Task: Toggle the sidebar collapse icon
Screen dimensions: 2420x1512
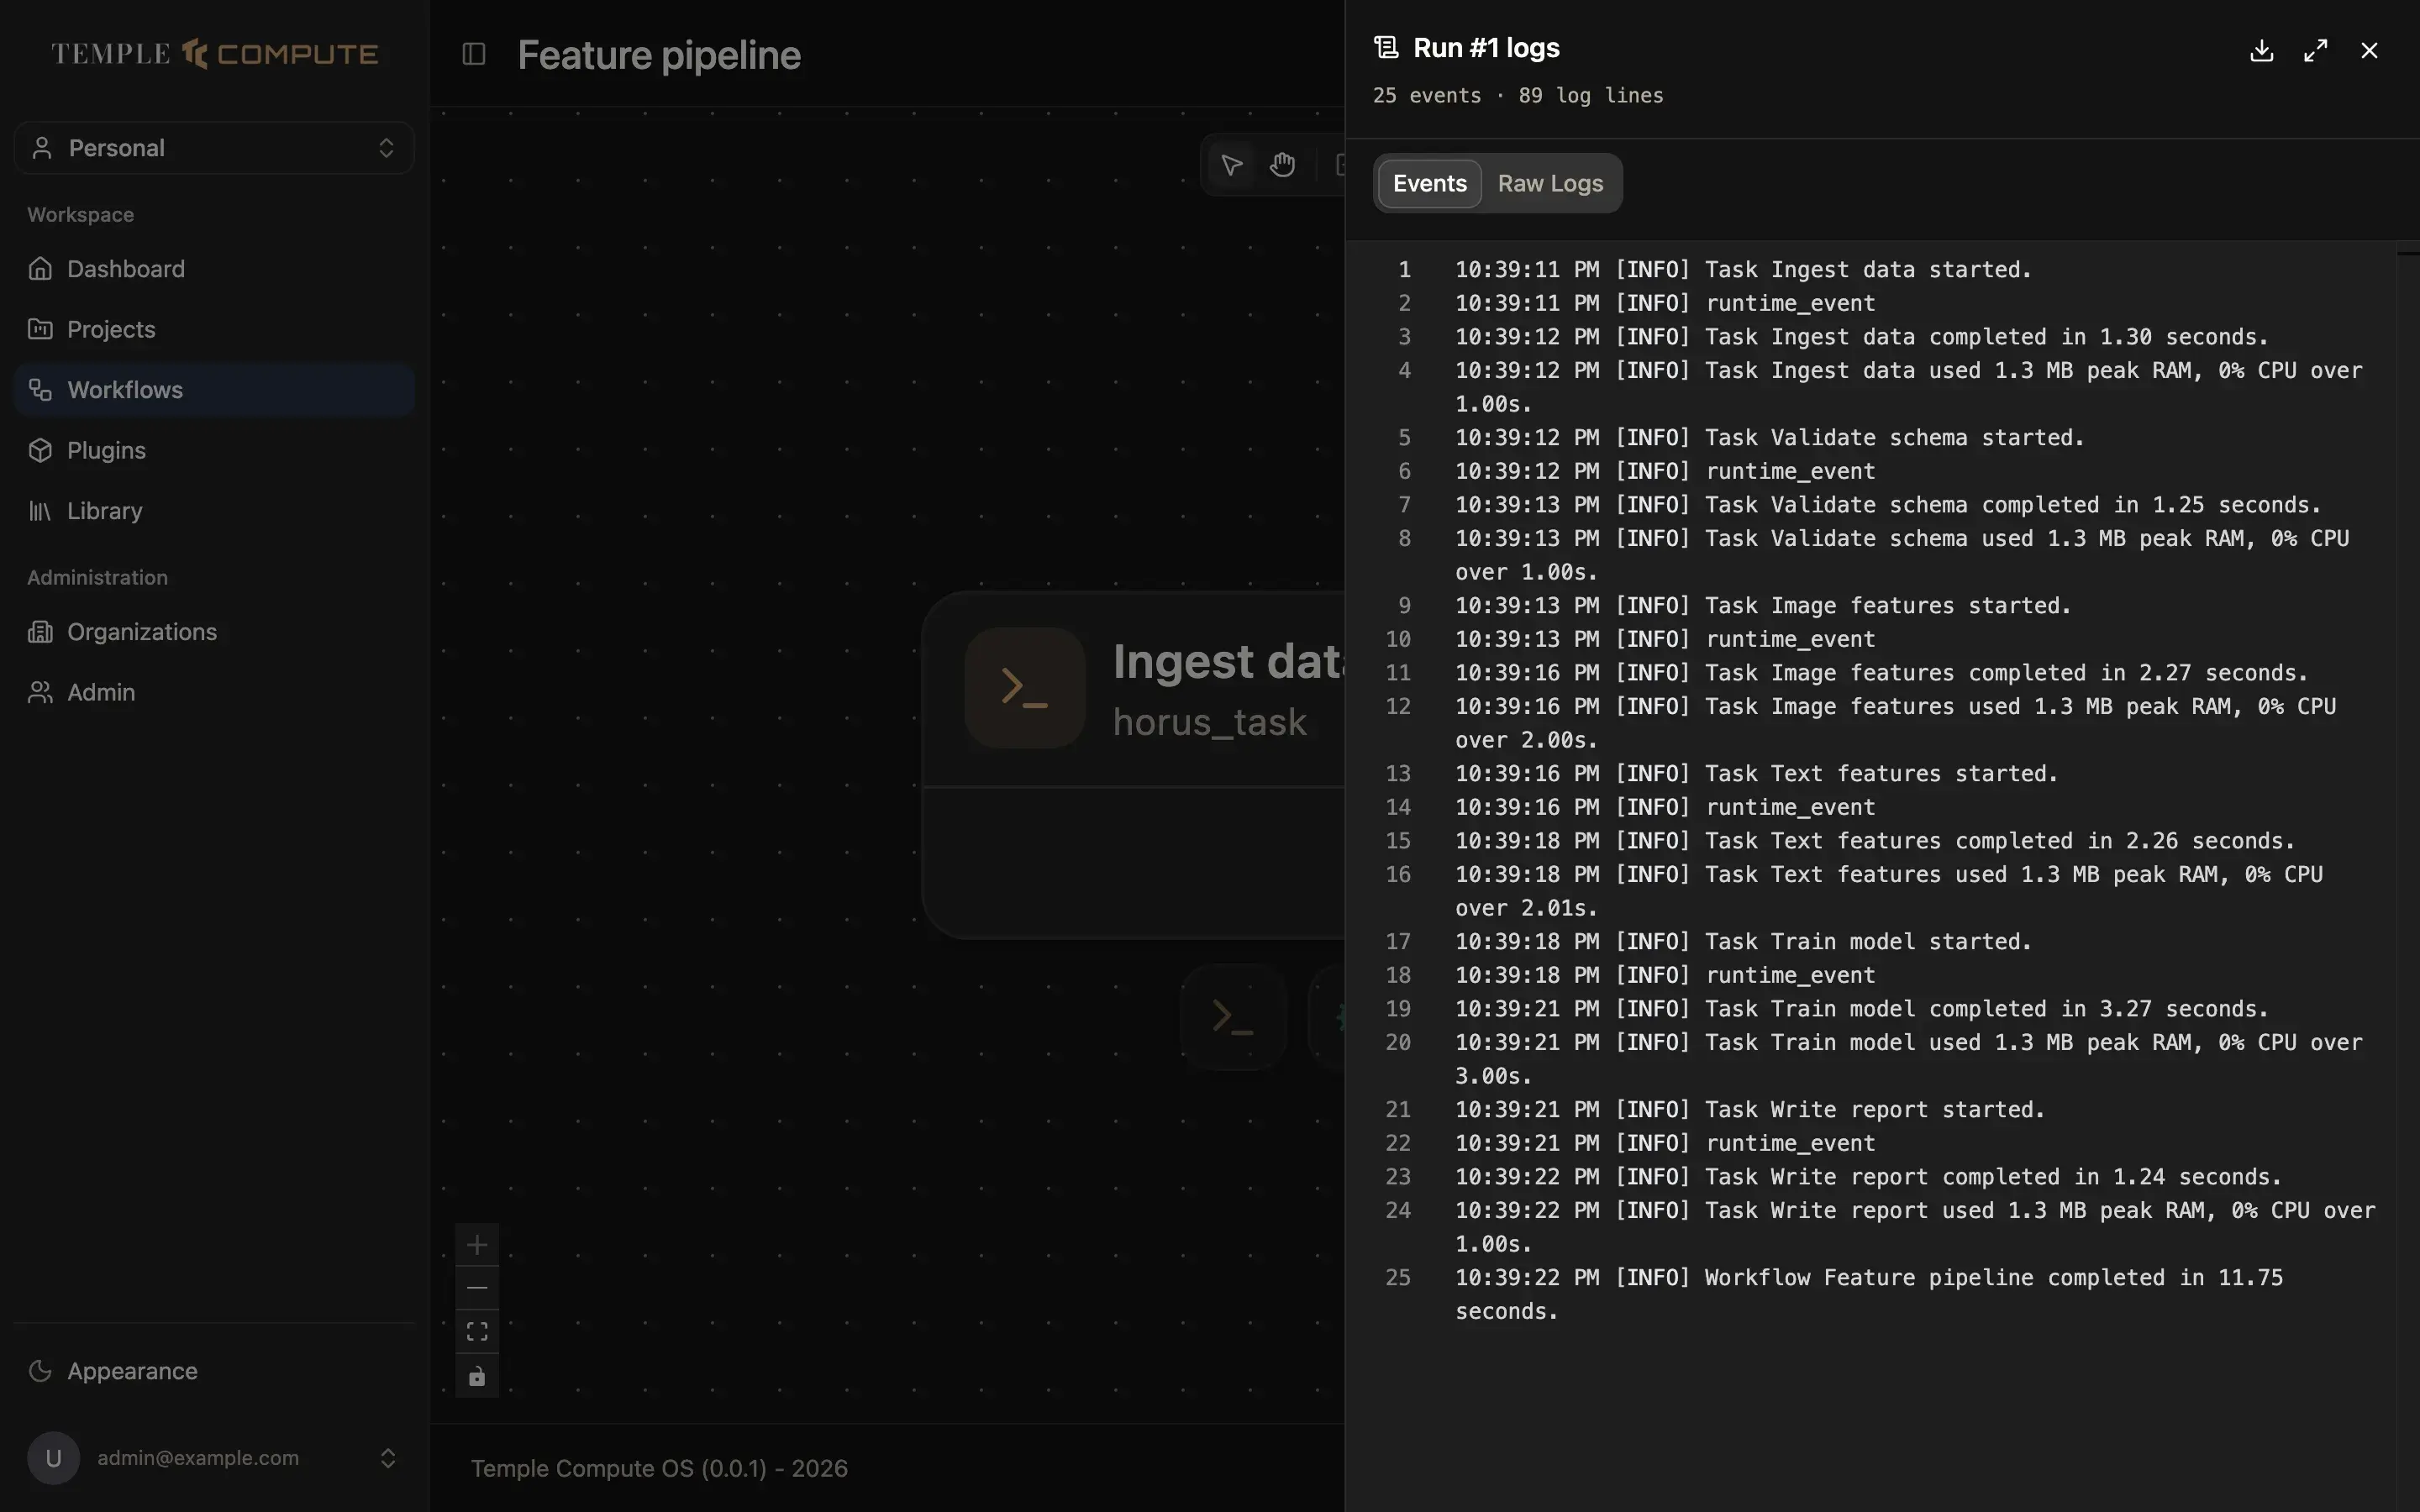Action: pos(474,54)
